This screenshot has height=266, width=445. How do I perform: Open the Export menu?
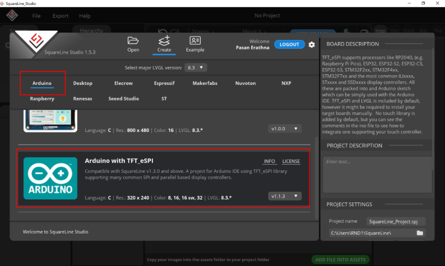60,16
